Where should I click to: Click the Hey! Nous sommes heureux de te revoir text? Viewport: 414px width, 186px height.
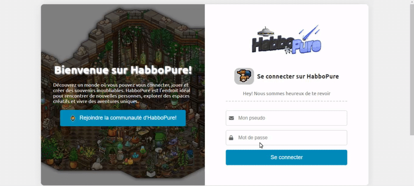[286, 93]
